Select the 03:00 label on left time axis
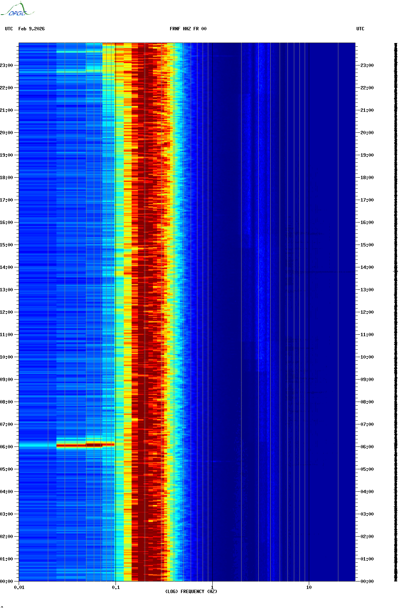 point(6,514)
